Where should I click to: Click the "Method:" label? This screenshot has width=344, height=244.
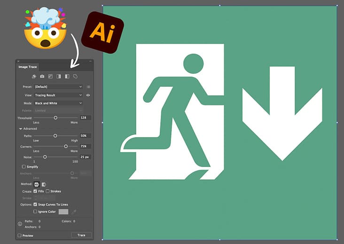[26, 184]
